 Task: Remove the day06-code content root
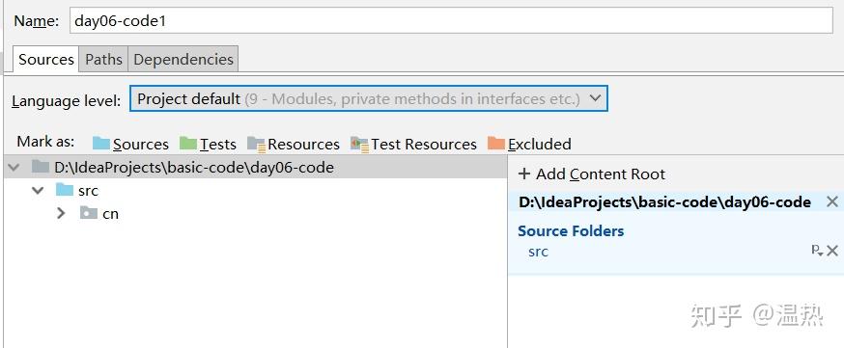(x=832, y=201)
